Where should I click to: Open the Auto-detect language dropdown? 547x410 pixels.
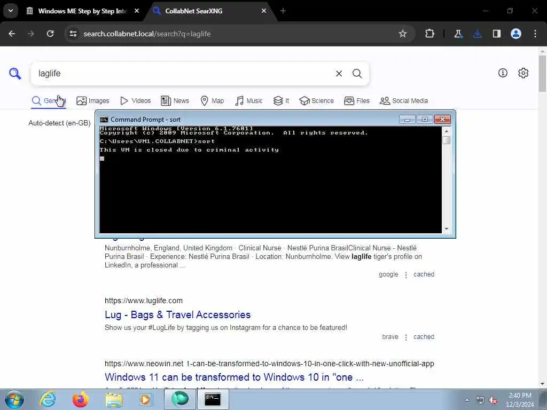tap(59, 123)
